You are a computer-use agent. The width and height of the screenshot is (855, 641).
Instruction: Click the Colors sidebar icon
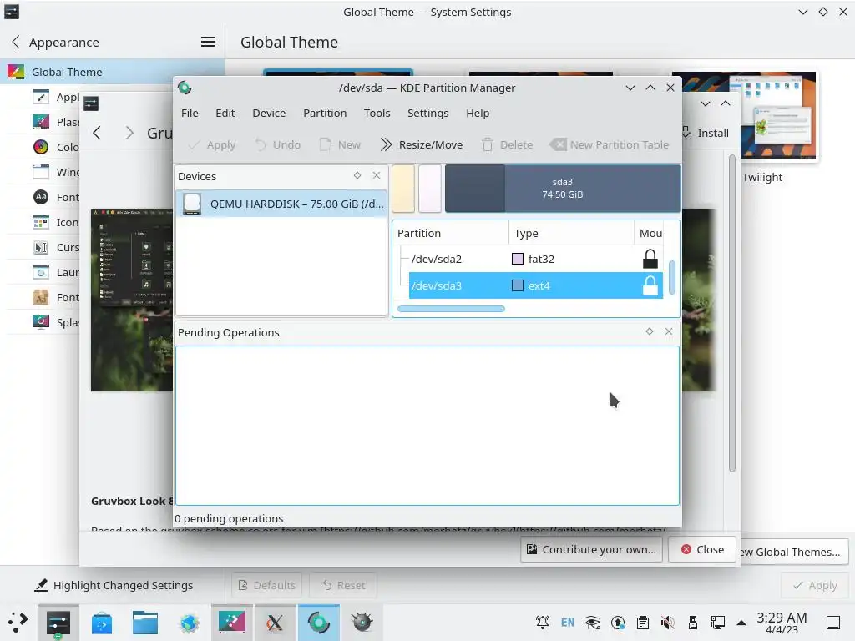[x=41, y=147]
